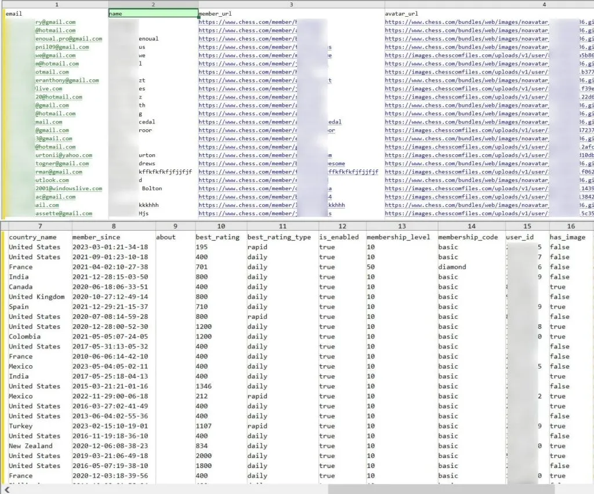Screen dimensions: 594x494
Task: Click column header number 4
Action: click(544, 5)
